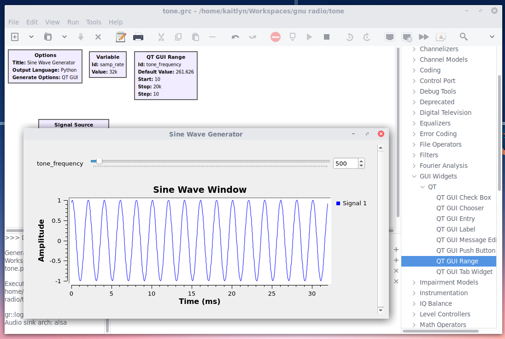Click the Stop execution icon

point(326,37)
